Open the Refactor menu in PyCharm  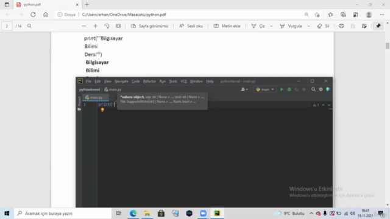click(x=149, y=82)
